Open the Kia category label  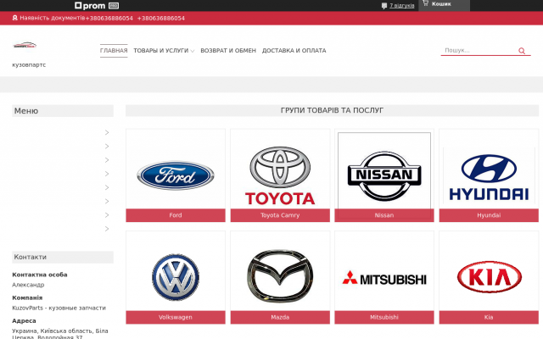489,317
